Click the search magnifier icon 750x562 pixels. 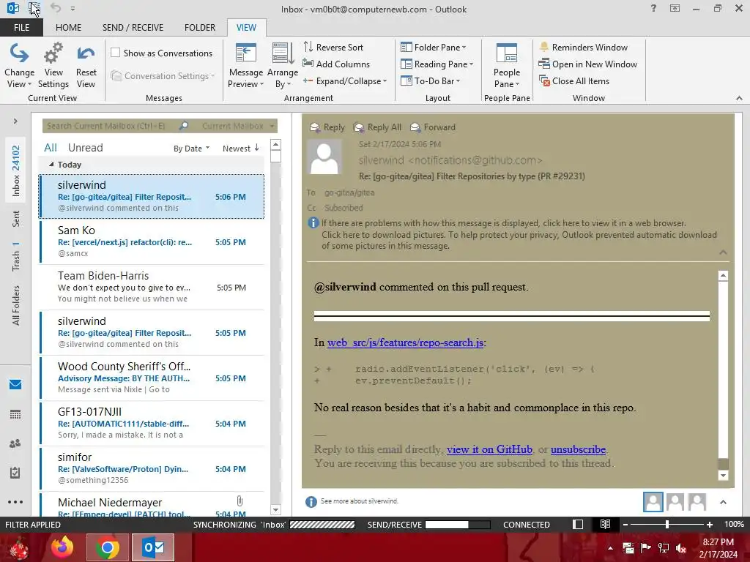coord(184,126)
